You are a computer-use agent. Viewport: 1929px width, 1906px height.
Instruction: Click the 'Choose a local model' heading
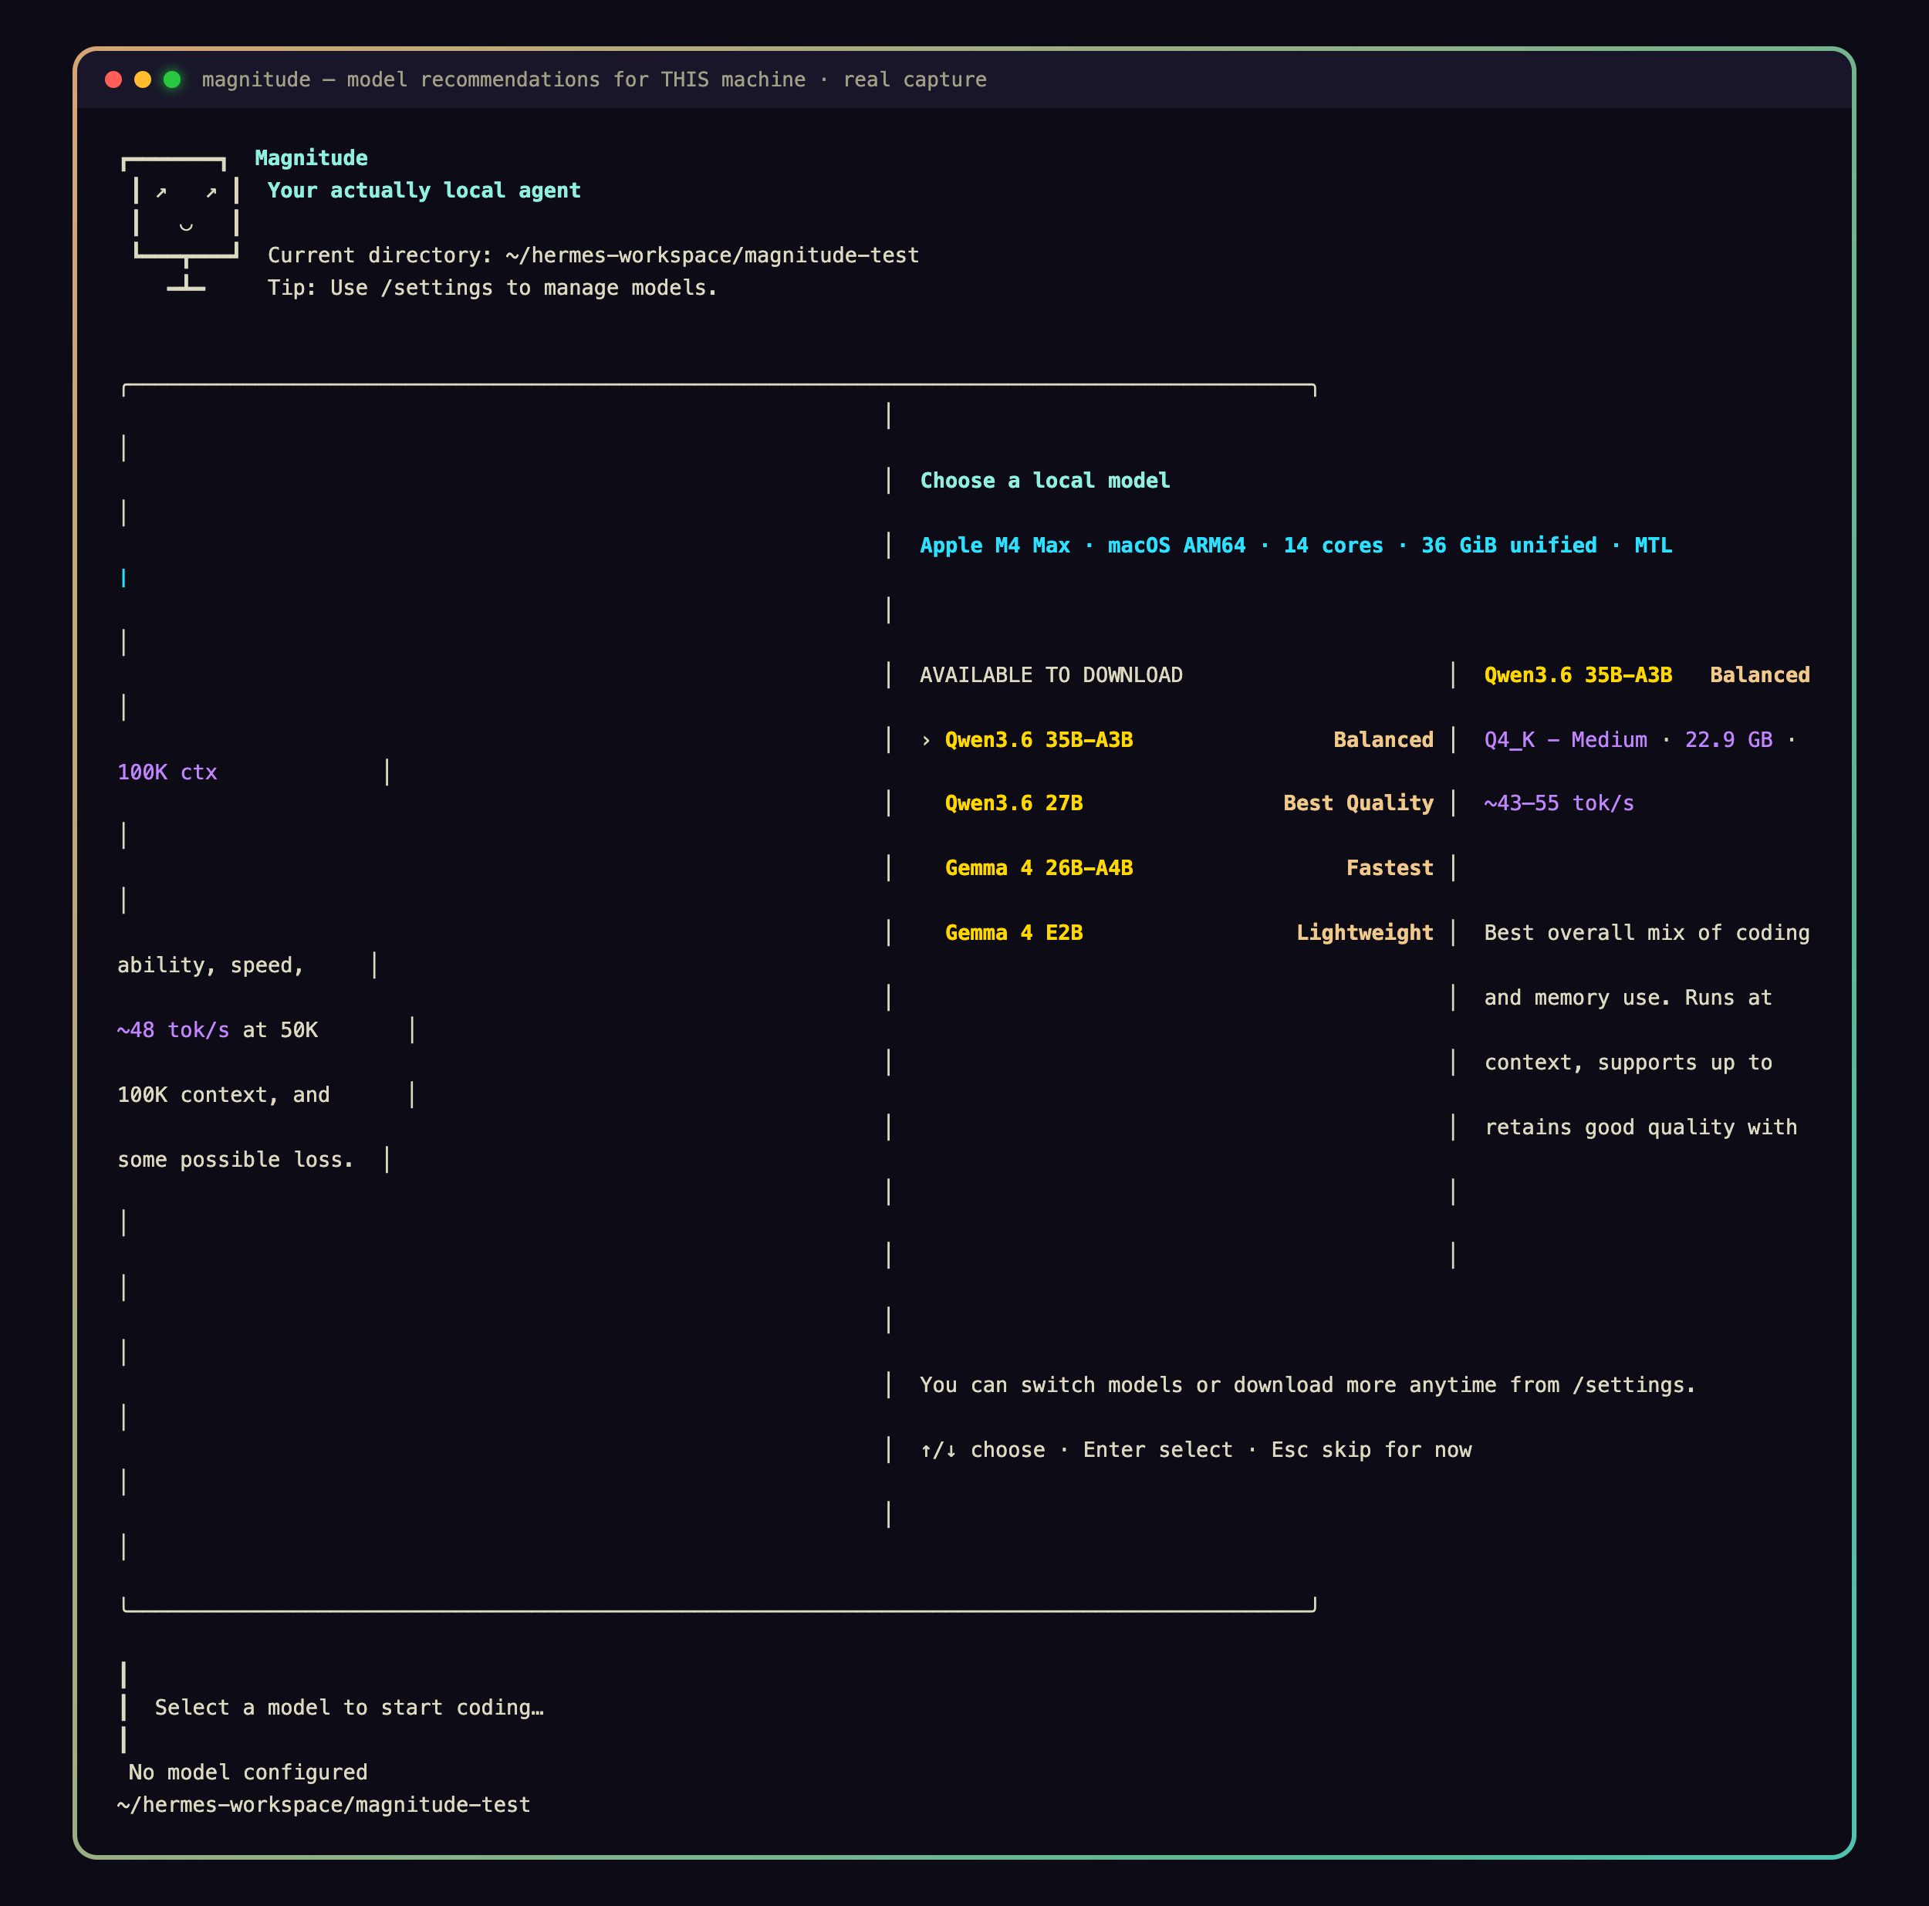click(x=1045, y=480)
